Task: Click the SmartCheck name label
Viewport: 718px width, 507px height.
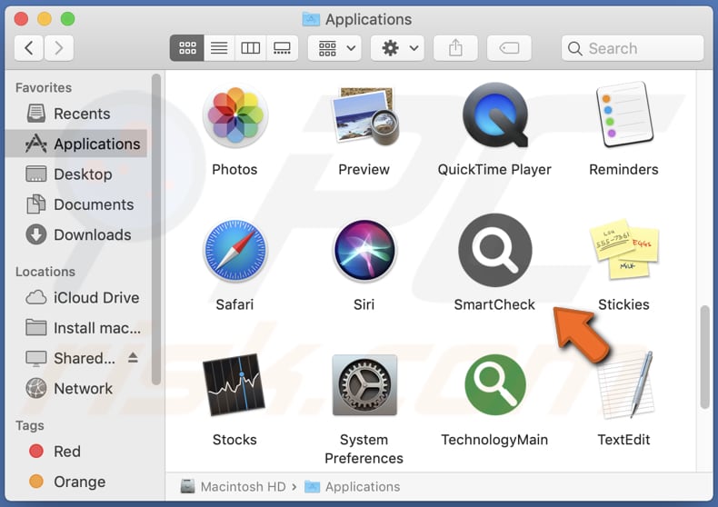Action: [494, 304]
